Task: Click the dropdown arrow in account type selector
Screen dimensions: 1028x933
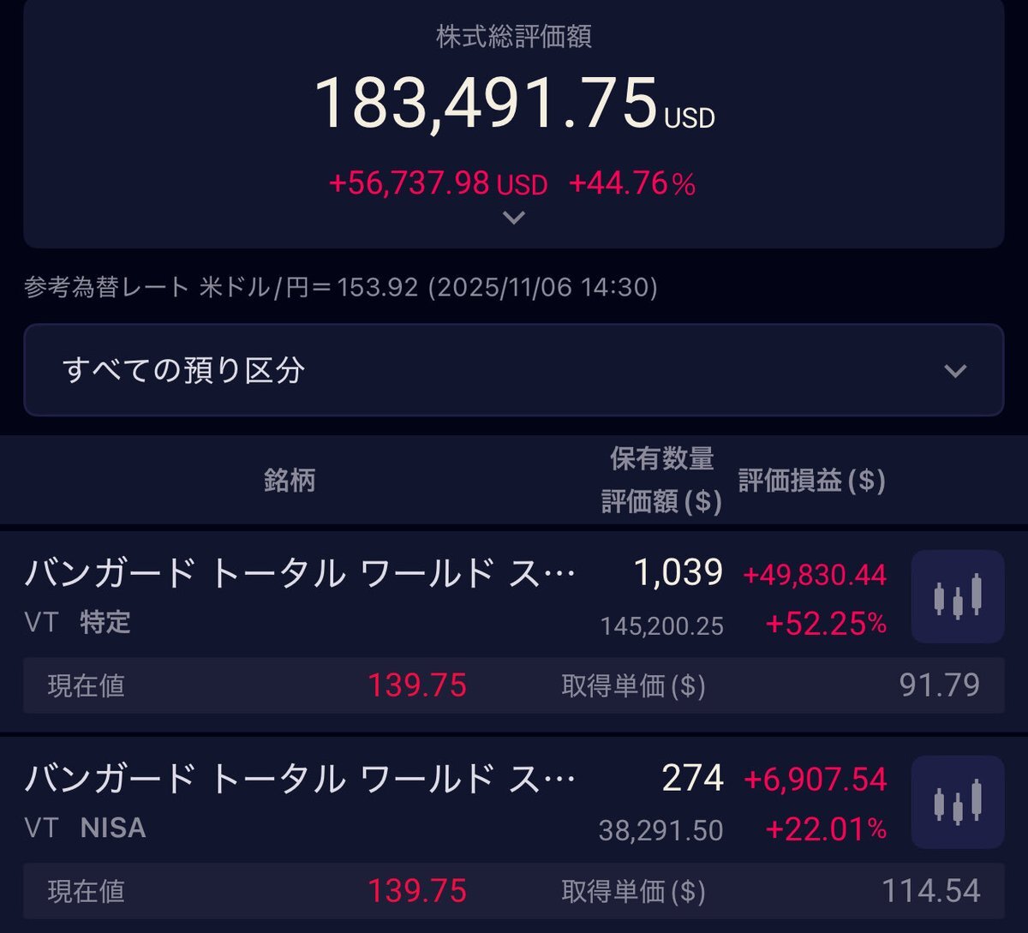Action: [x=954, y=371]
